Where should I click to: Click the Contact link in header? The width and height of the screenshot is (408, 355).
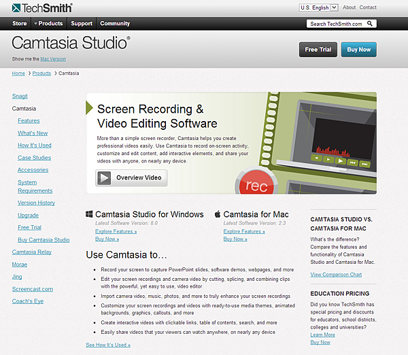point(368,7)
